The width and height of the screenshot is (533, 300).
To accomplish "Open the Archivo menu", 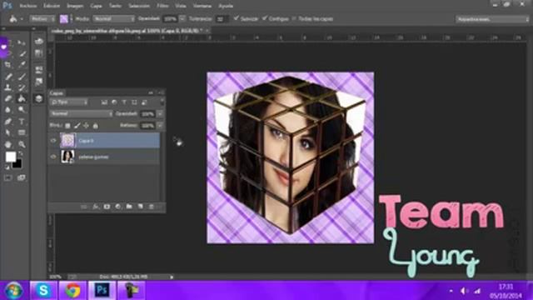I will [28, 6].
